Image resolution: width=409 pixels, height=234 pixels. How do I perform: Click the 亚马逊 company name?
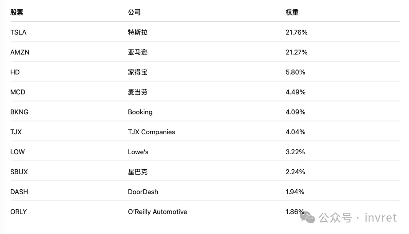pos(138,52)
